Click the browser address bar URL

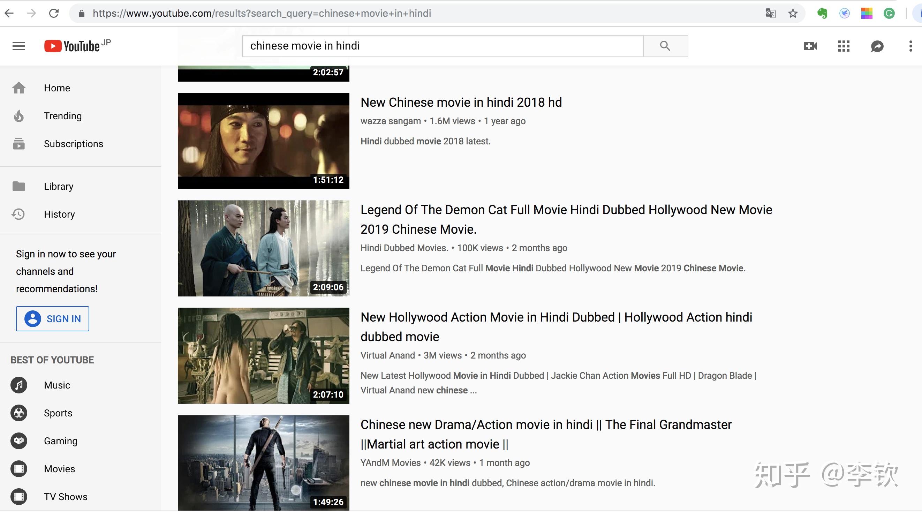click(262, 14)
